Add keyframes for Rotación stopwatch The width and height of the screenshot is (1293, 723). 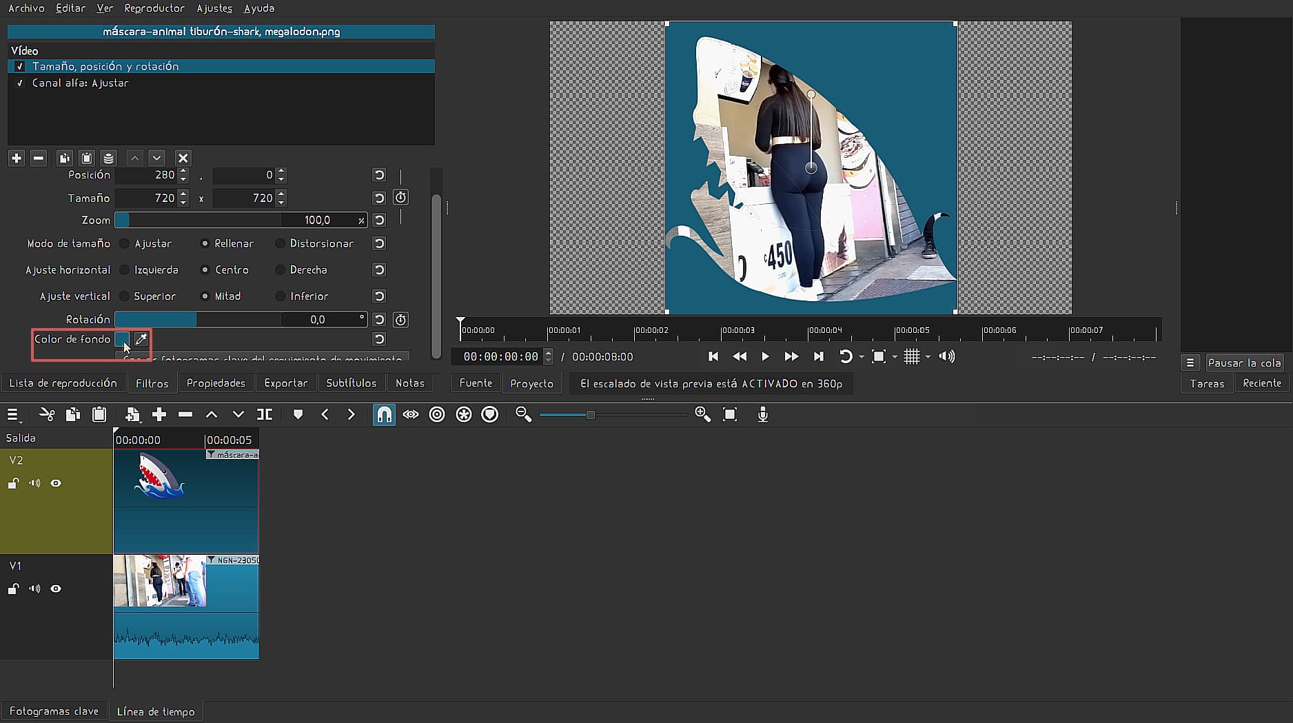pos(400,320)
